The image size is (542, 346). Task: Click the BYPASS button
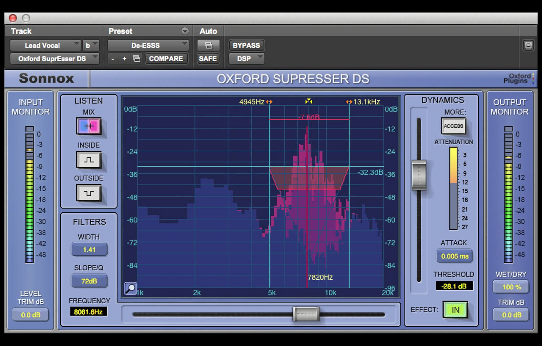pyautogui.click(x=246, y=45)
